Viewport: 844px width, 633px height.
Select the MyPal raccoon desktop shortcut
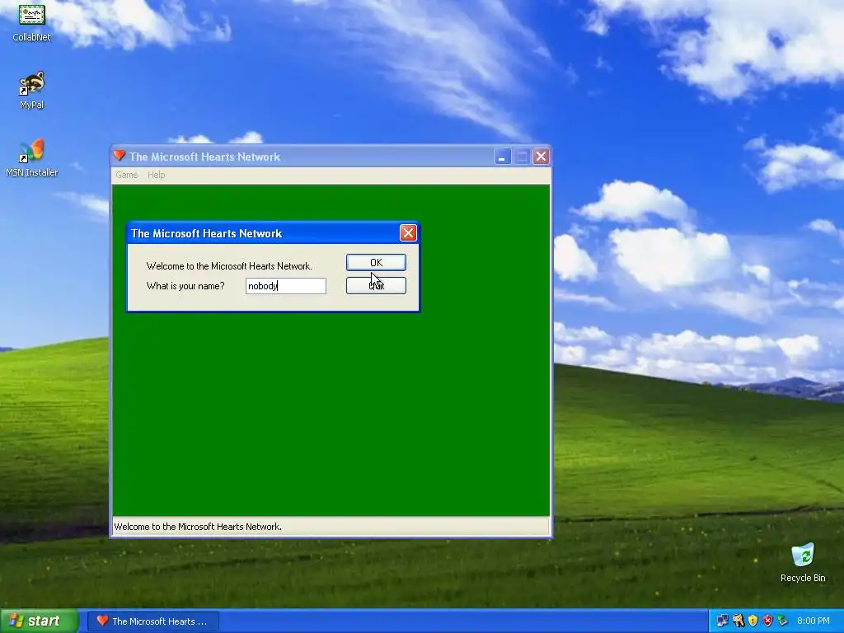(x=32, y=90)
